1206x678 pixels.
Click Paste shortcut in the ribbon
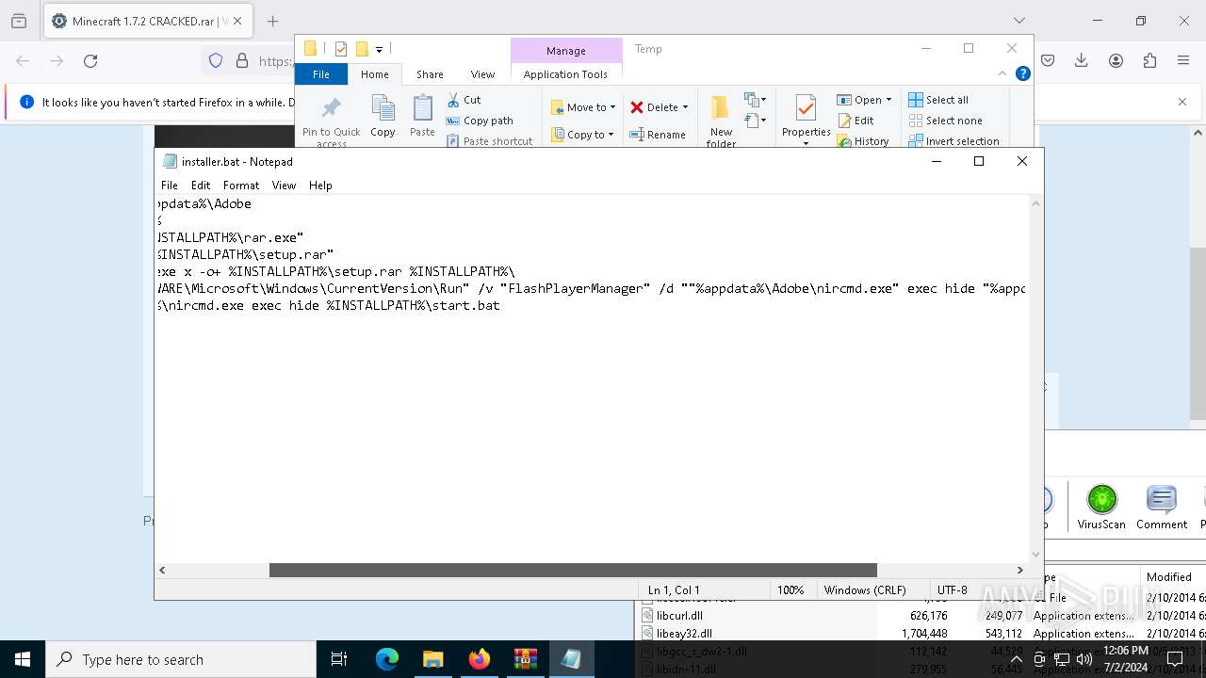(489, 141)
